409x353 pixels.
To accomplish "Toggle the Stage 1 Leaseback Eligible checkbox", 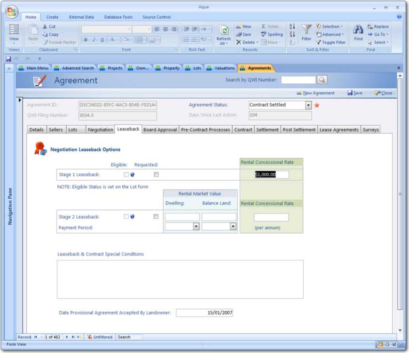I will point(126,175).
